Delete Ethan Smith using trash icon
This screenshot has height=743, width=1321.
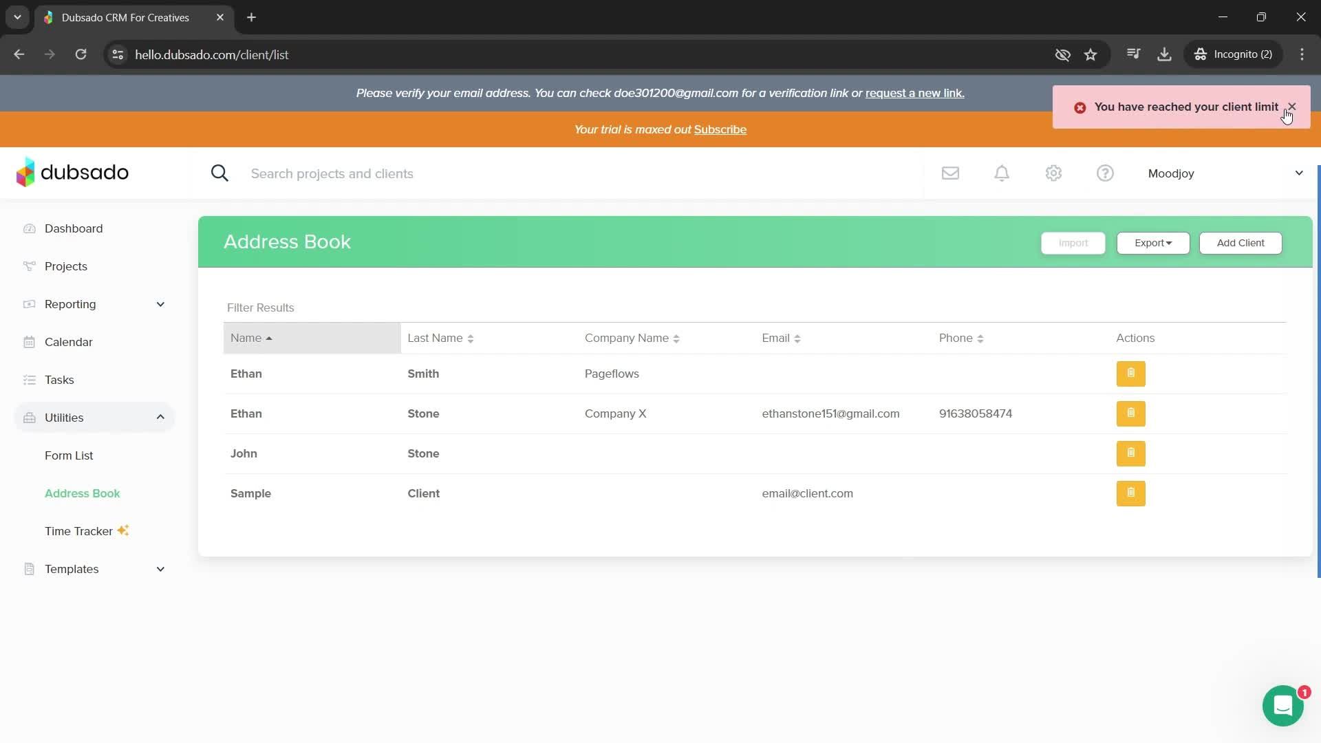[x=1130, y=374]
